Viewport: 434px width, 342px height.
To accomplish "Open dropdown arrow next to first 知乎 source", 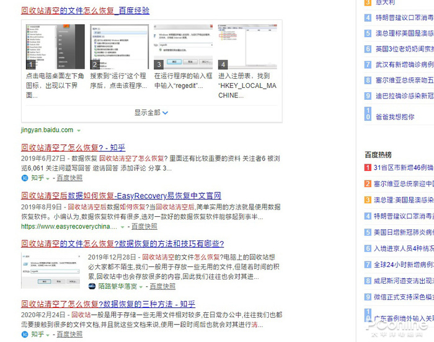I will (48, 178).
